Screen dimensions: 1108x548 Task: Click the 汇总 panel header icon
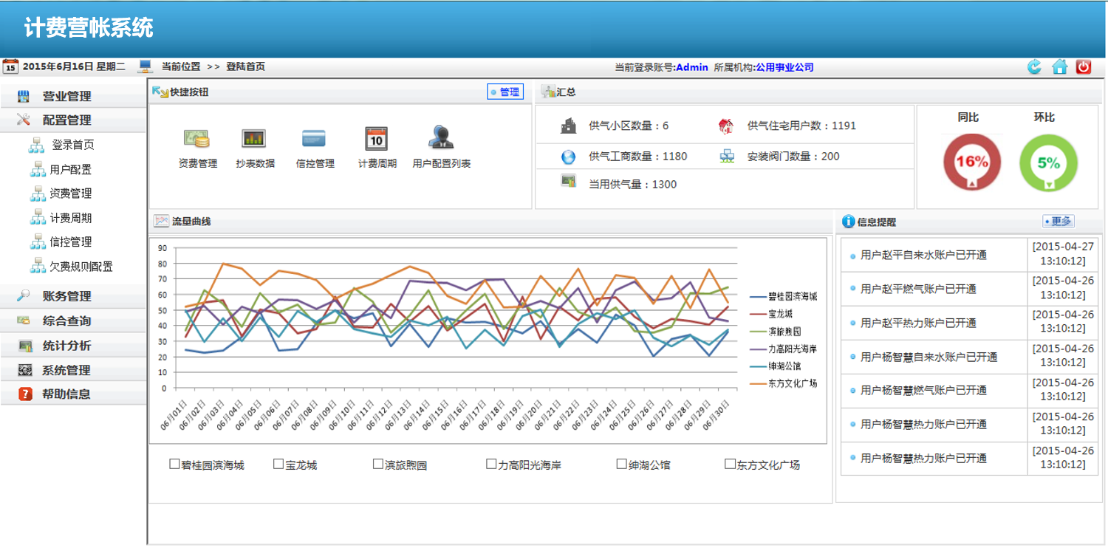coord(548,92)
